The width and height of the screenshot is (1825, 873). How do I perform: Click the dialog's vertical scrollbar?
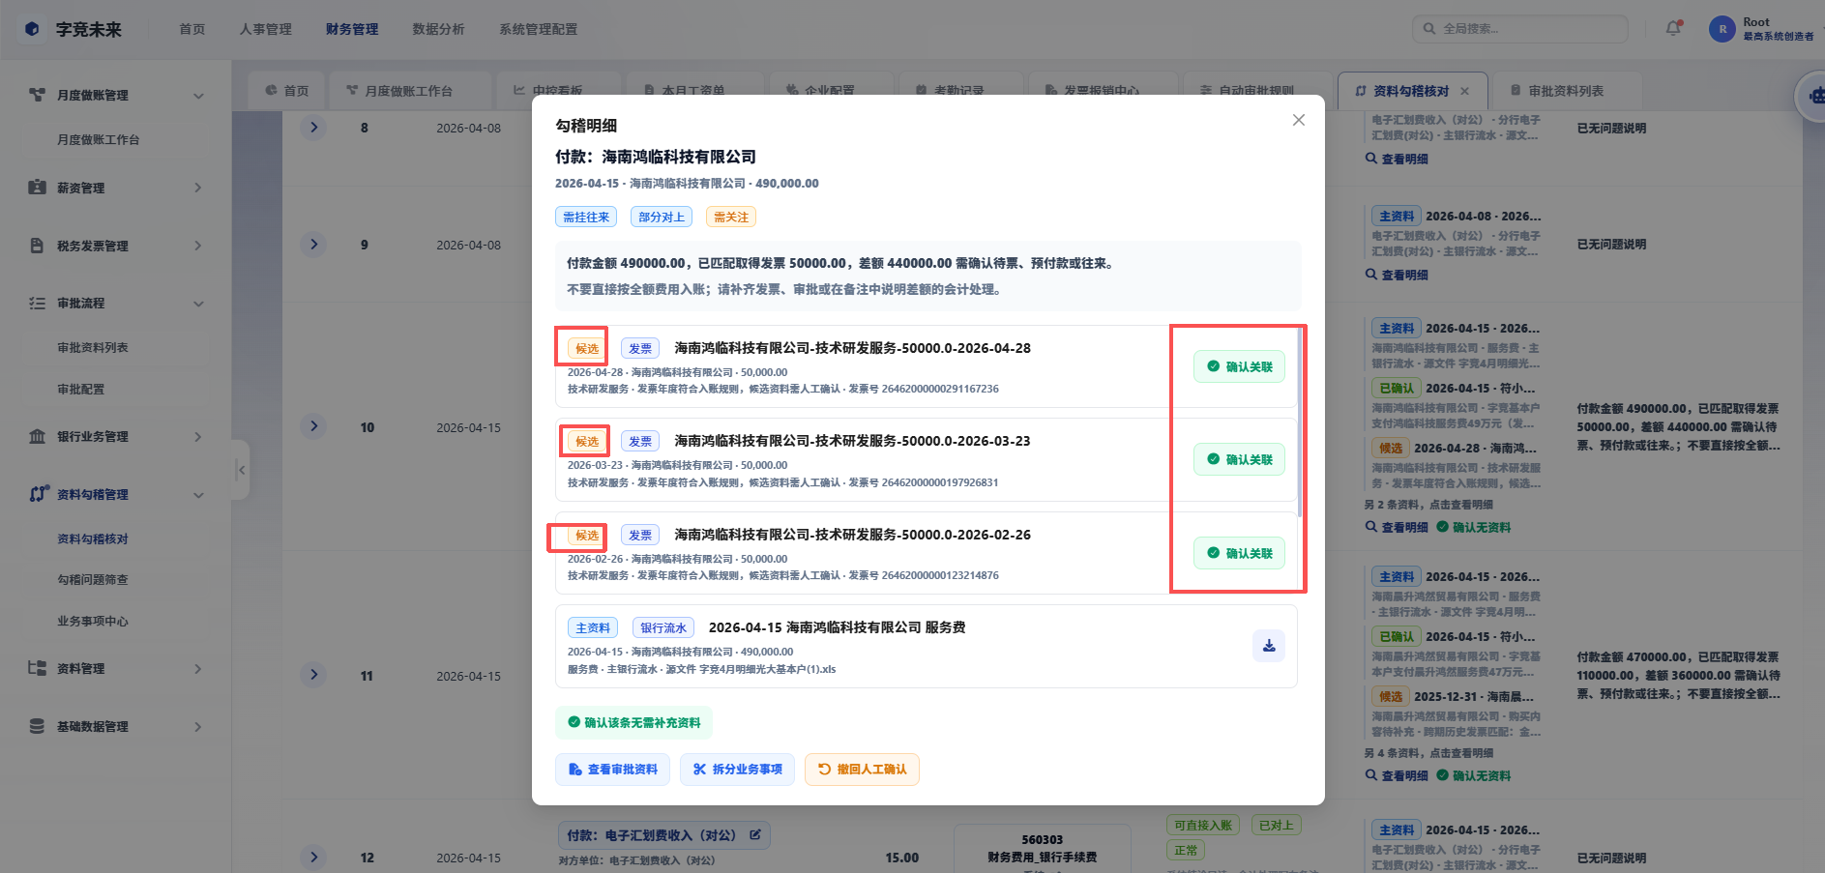1300,421
